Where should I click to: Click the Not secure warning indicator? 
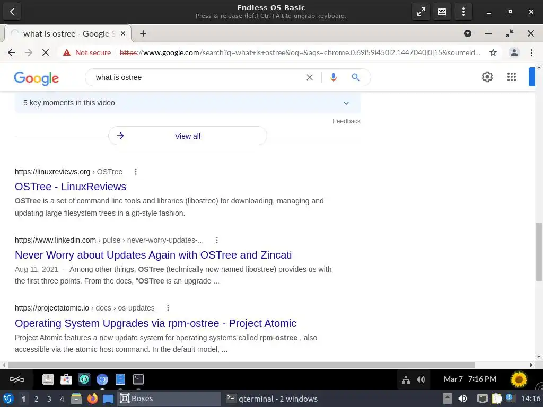(87, 52)
